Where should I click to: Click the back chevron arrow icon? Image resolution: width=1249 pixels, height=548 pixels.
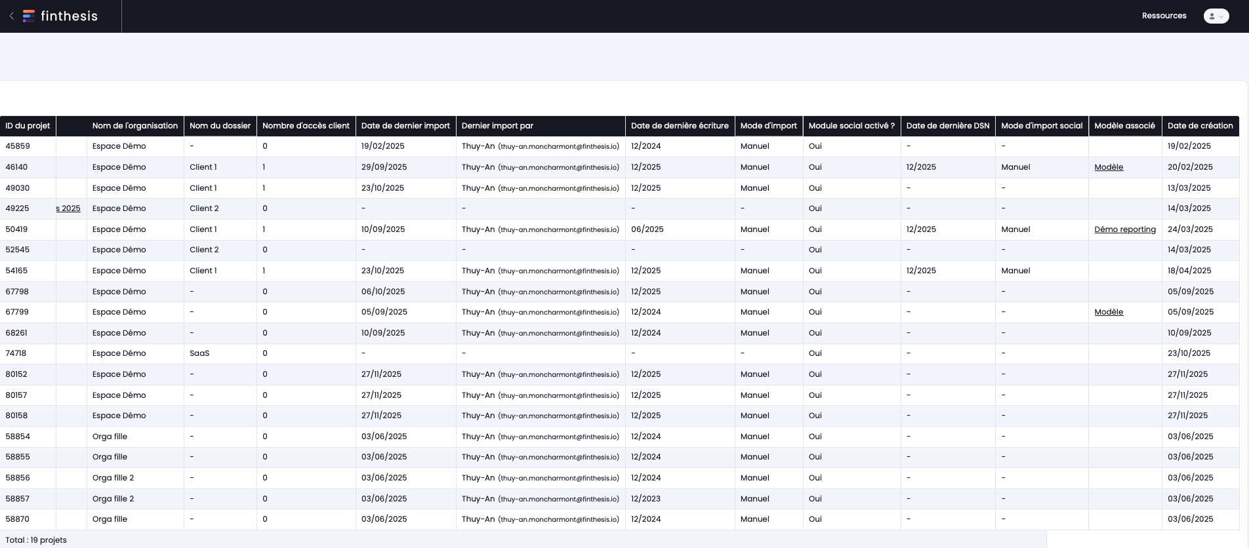click(x=11, y=16)
